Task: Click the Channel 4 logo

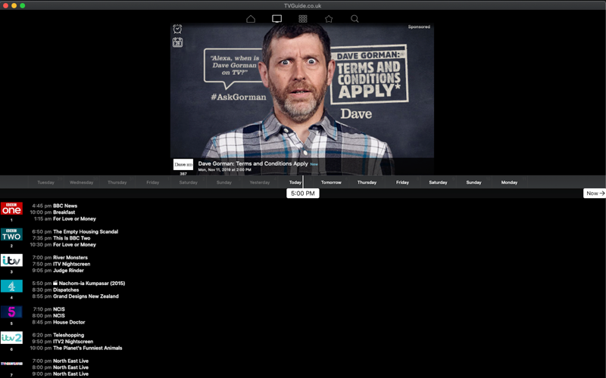Action: [x=11, y=286]
